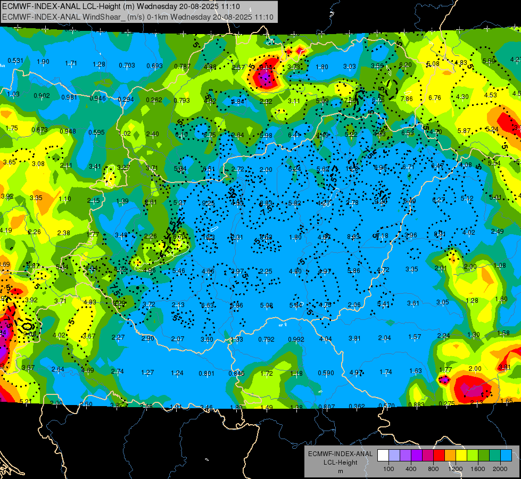Image resolution: width=521 pixels, height=479 pixels.
Task: Click the grid value 0.845
Action: [x=236, y=374]
